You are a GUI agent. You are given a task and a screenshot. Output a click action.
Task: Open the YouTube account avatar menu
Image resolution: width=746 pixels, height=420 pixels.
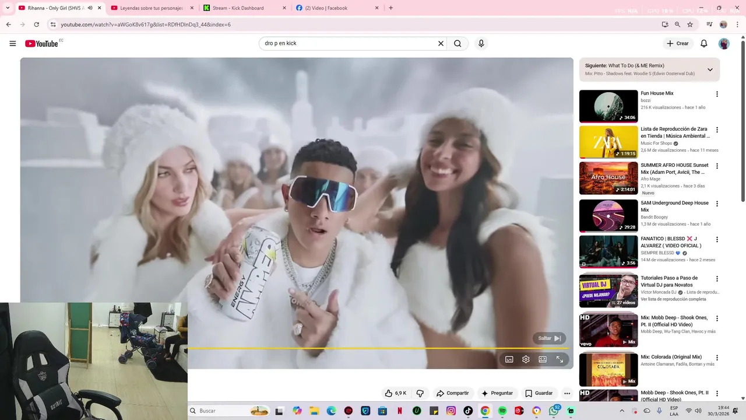point(724,44)
